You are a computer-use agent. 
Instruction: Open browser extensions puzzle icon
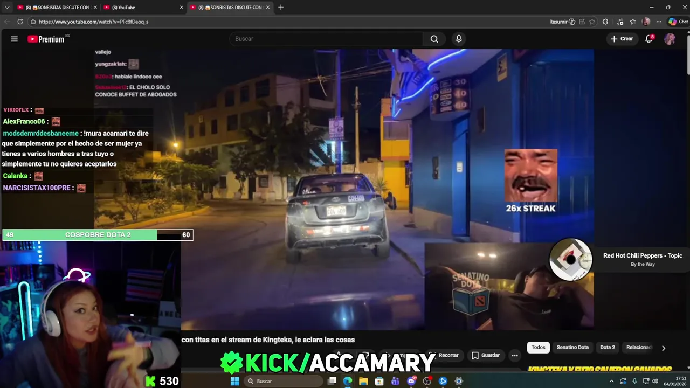(x=605, y=22)
